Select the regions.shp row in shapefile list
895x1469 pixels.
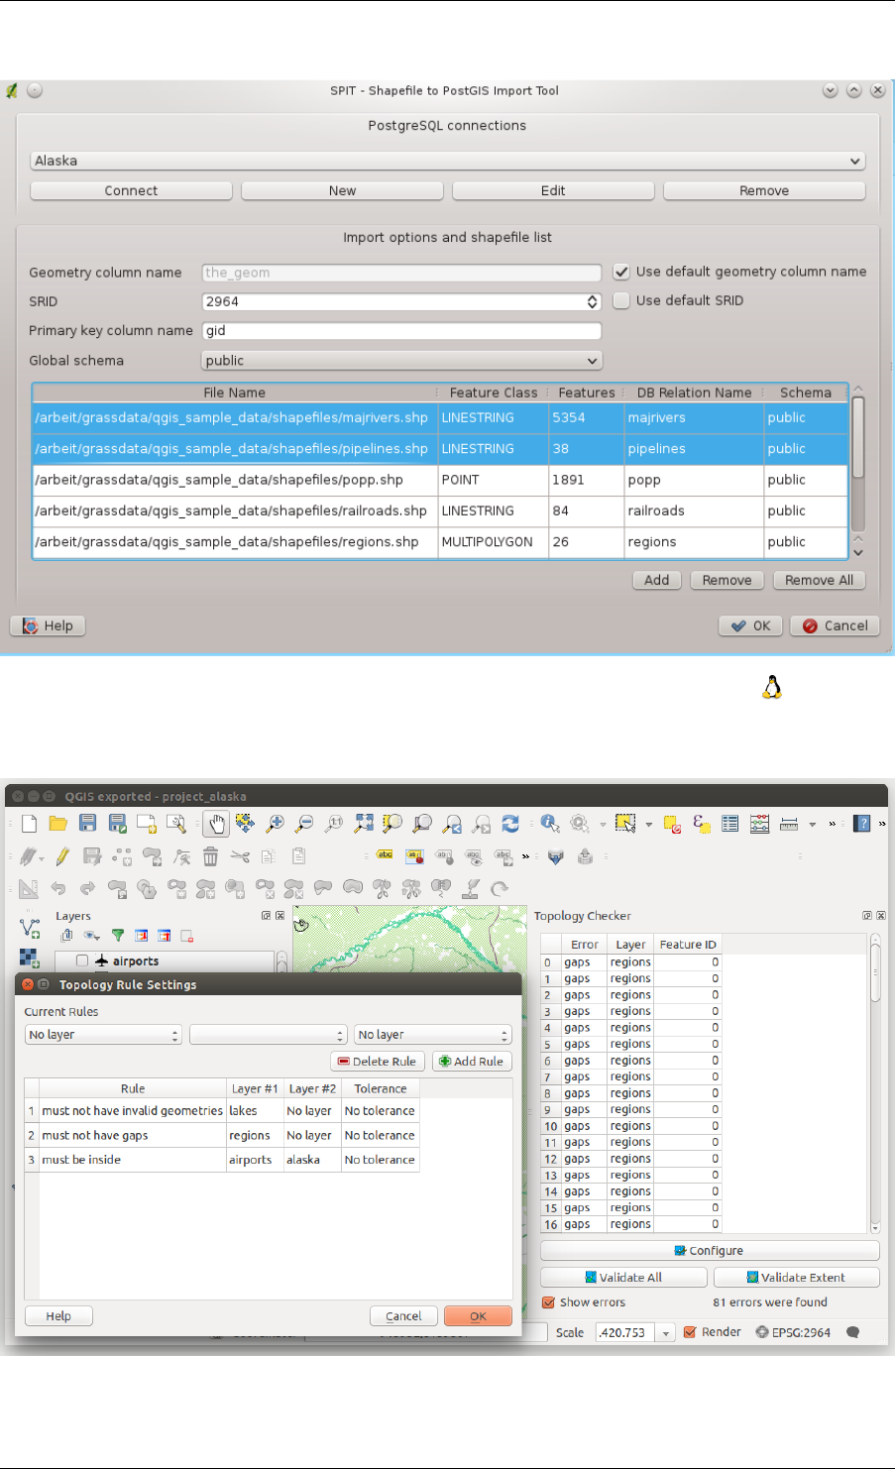[x=440, y=542]
